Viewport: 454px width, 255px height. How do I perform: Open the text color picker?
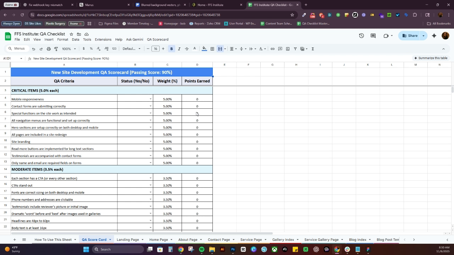click(194, 49)
